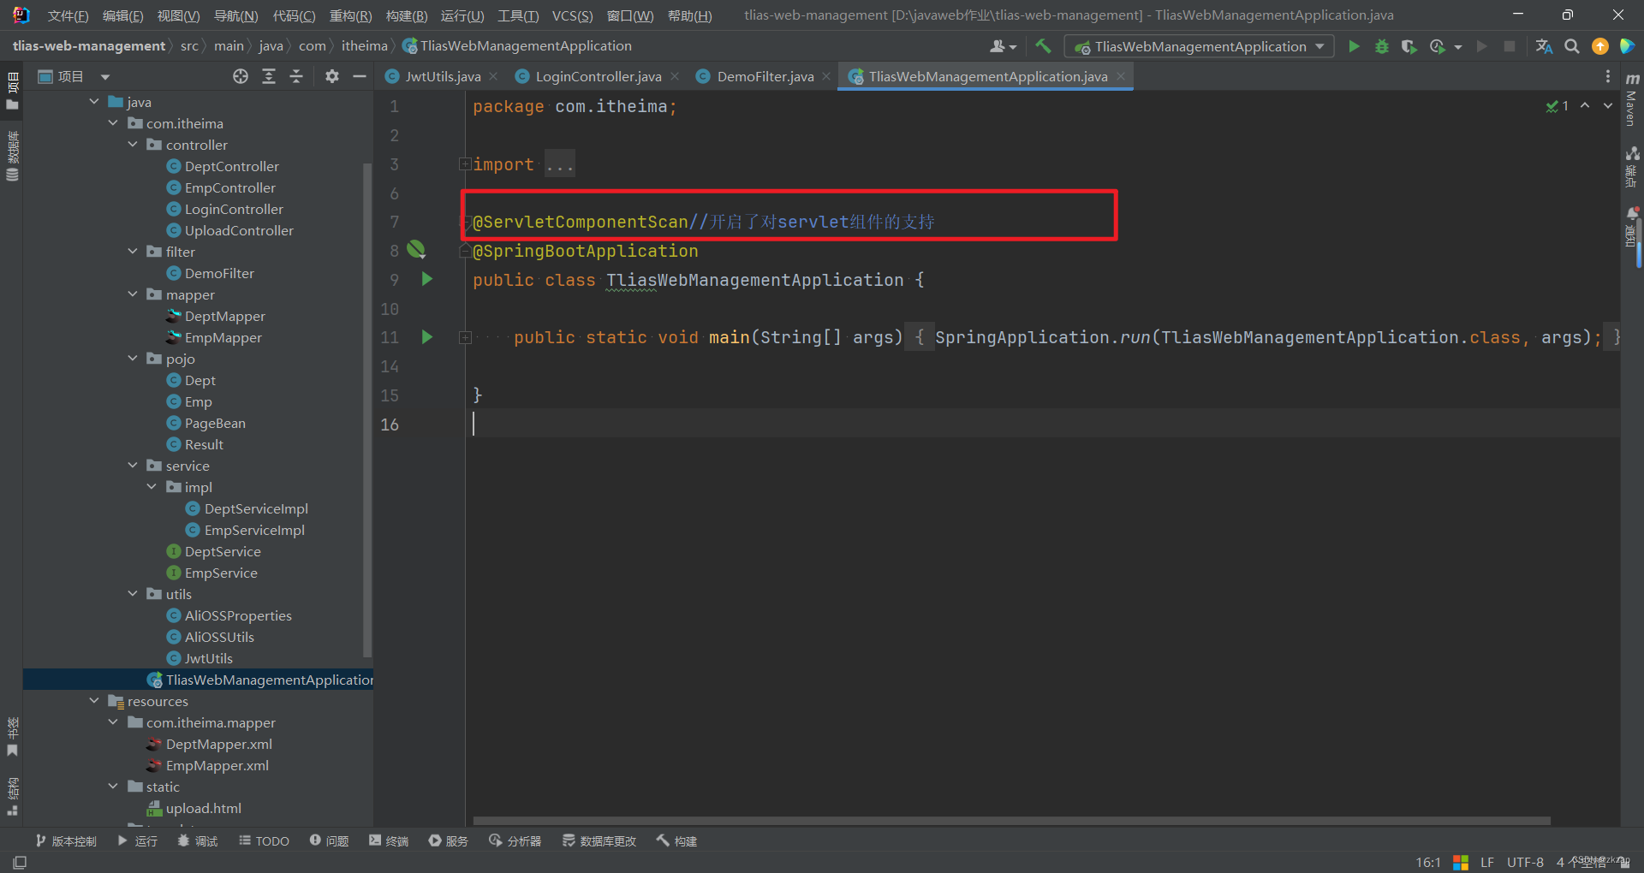
Task: Open project panel settings gear
Action: (332, 76)
